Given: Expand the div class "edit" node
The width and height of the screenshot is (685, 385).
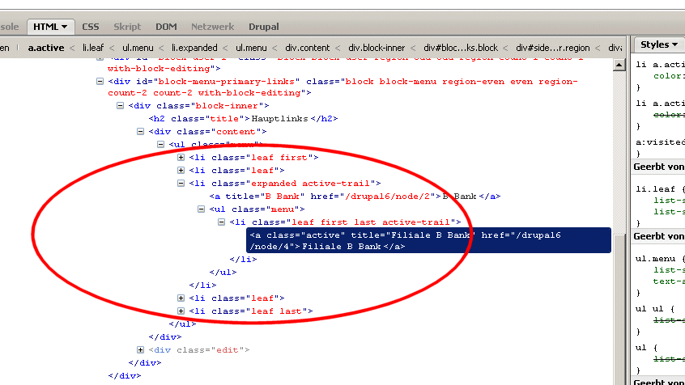Looking at the screenshot, I should click(141, 350).
